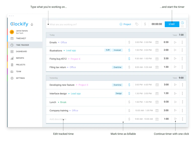This screenshot has width=196, height=141.
Task: Open calendar for Filing tax return entry
Action: tap(157, 67)
